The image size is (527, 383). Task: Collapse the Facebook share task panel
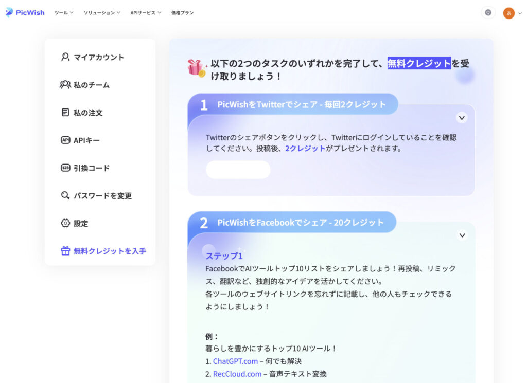tap(462, 235)
